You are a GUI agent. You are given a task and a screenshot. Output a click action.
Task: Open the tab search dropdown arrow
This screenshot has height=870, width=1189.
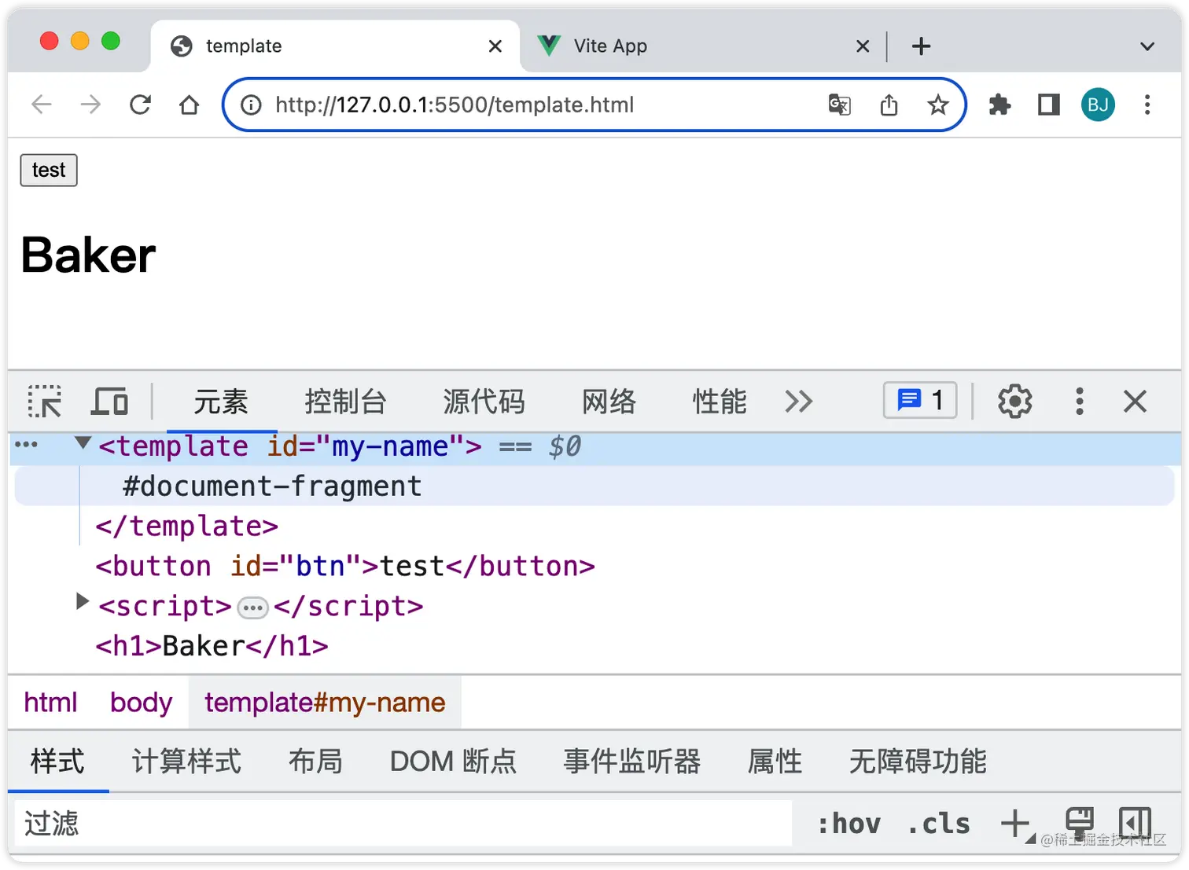point(1147,46)
